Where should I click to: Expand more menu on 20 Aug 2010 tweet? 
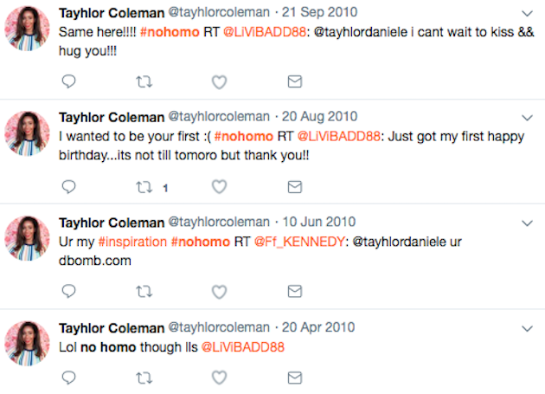click(x=528, y=118)
